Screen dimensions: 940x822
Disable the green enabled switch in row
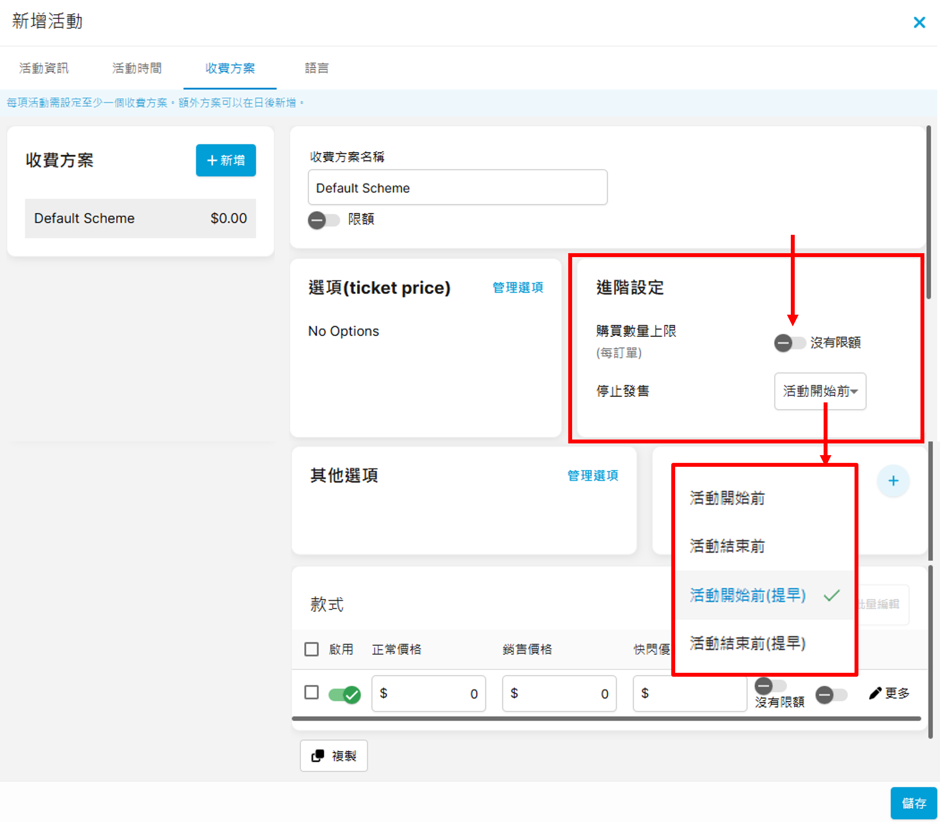[344, 694]
